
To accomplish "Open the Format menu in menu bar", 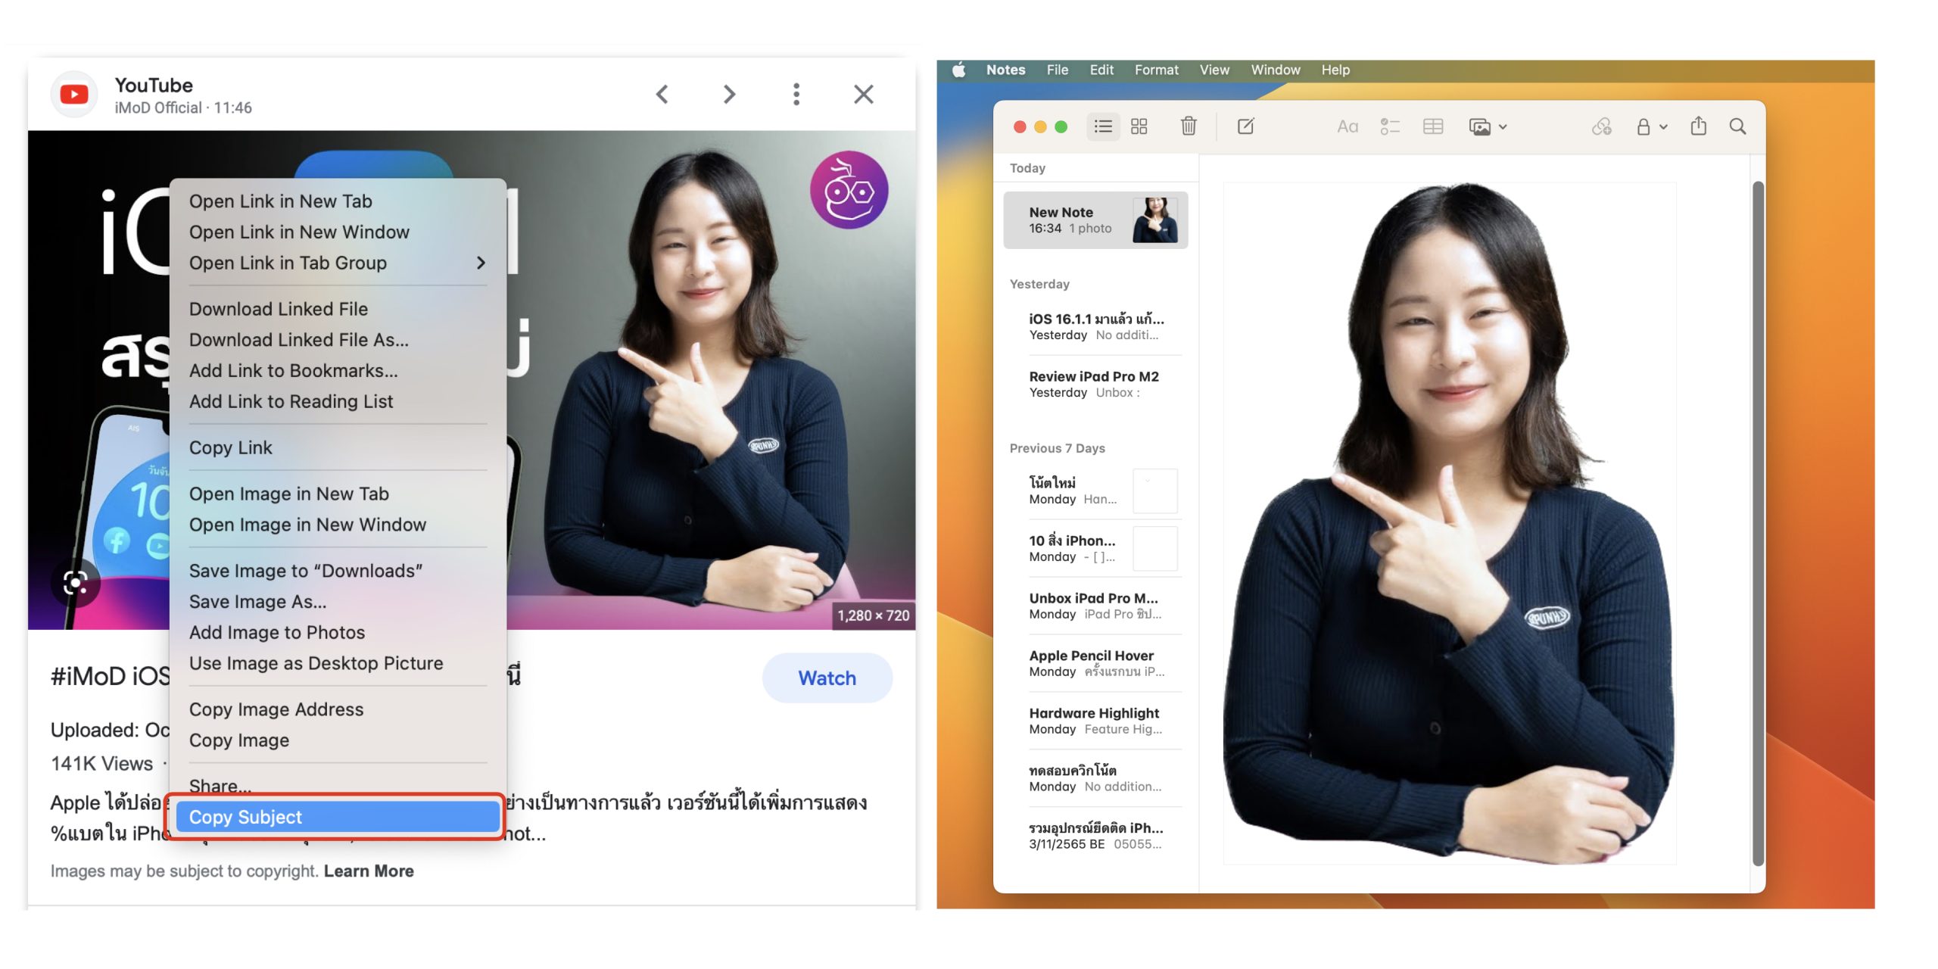I will pos(1156,70).
